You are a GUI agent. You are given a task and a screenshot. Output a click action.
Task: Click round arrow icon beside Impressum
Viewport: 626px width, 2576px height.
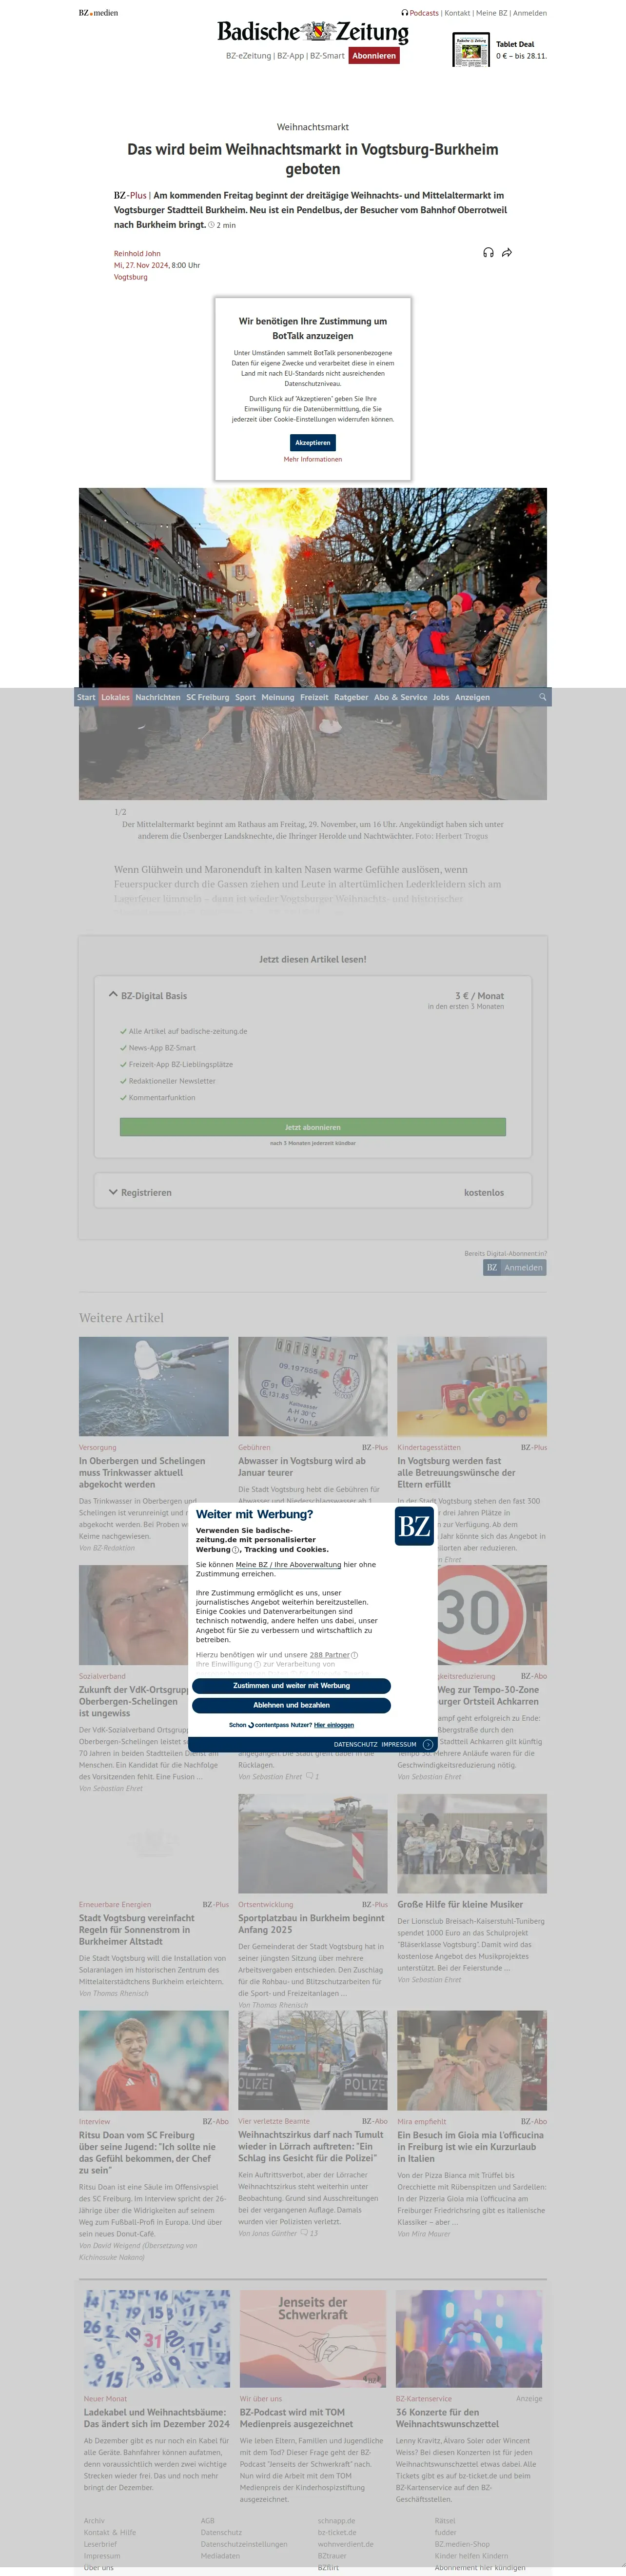point(428,1744)
